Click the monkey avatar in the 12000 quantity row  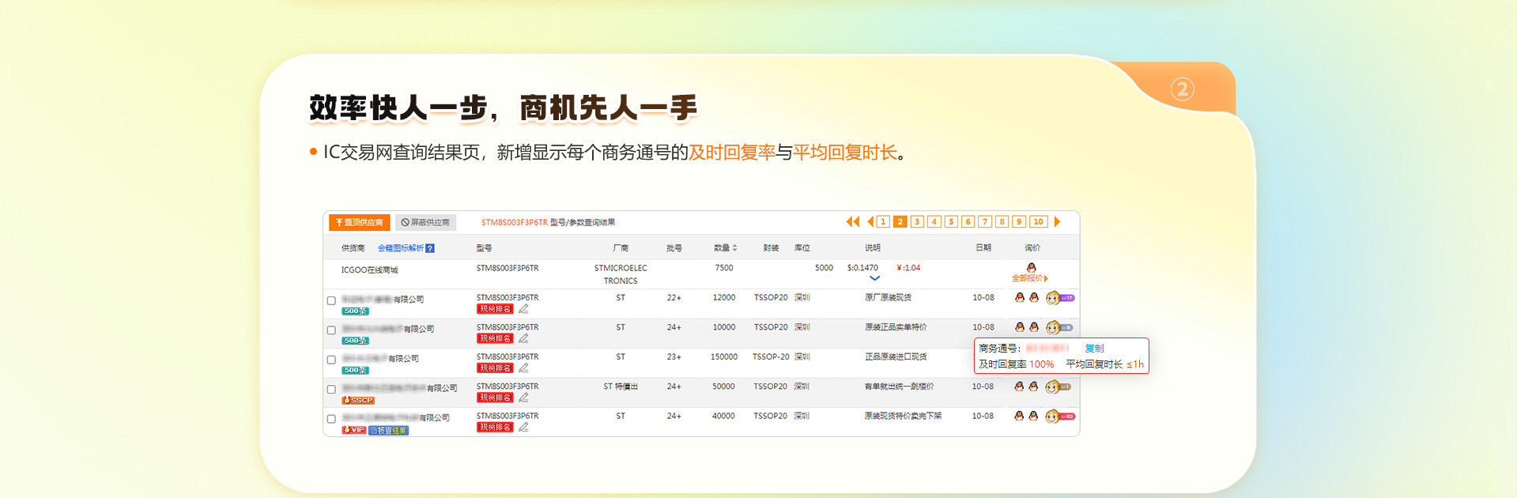pos(1052,298)
